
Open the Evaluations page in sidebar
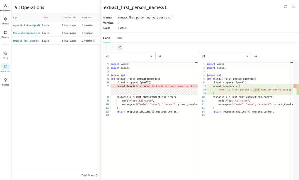click(x=5, y=7)
